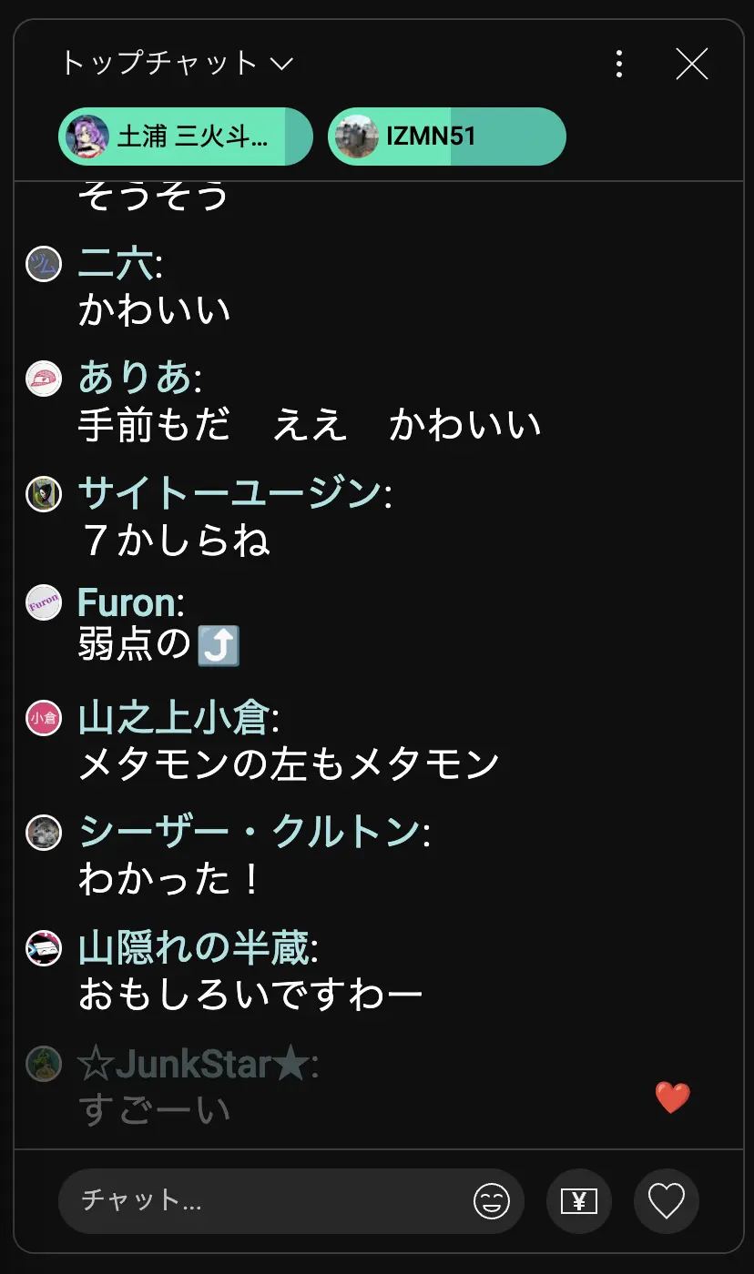754x1274 pixels.
Task: Click 山之上小倉's pink avatar
Action: (44, 718)
